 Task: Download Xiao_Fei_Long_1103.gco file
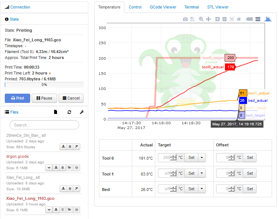pyautogui.click(x=56, y=210)
